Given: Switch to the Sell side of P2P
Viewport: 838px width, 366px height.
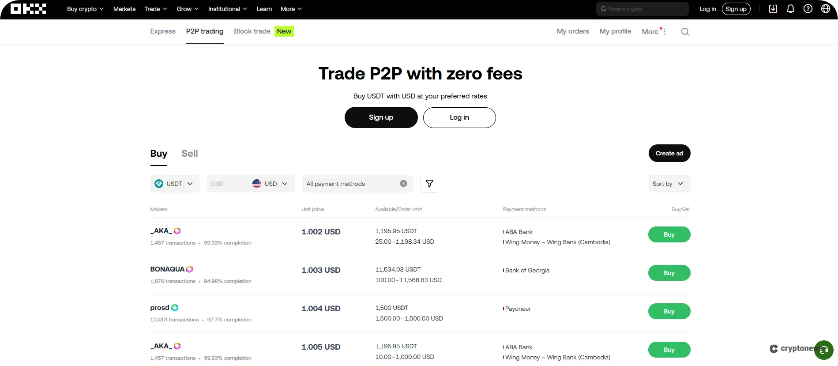Looking at the screenshot, I should pyautogui.click(x=189, y=154).
